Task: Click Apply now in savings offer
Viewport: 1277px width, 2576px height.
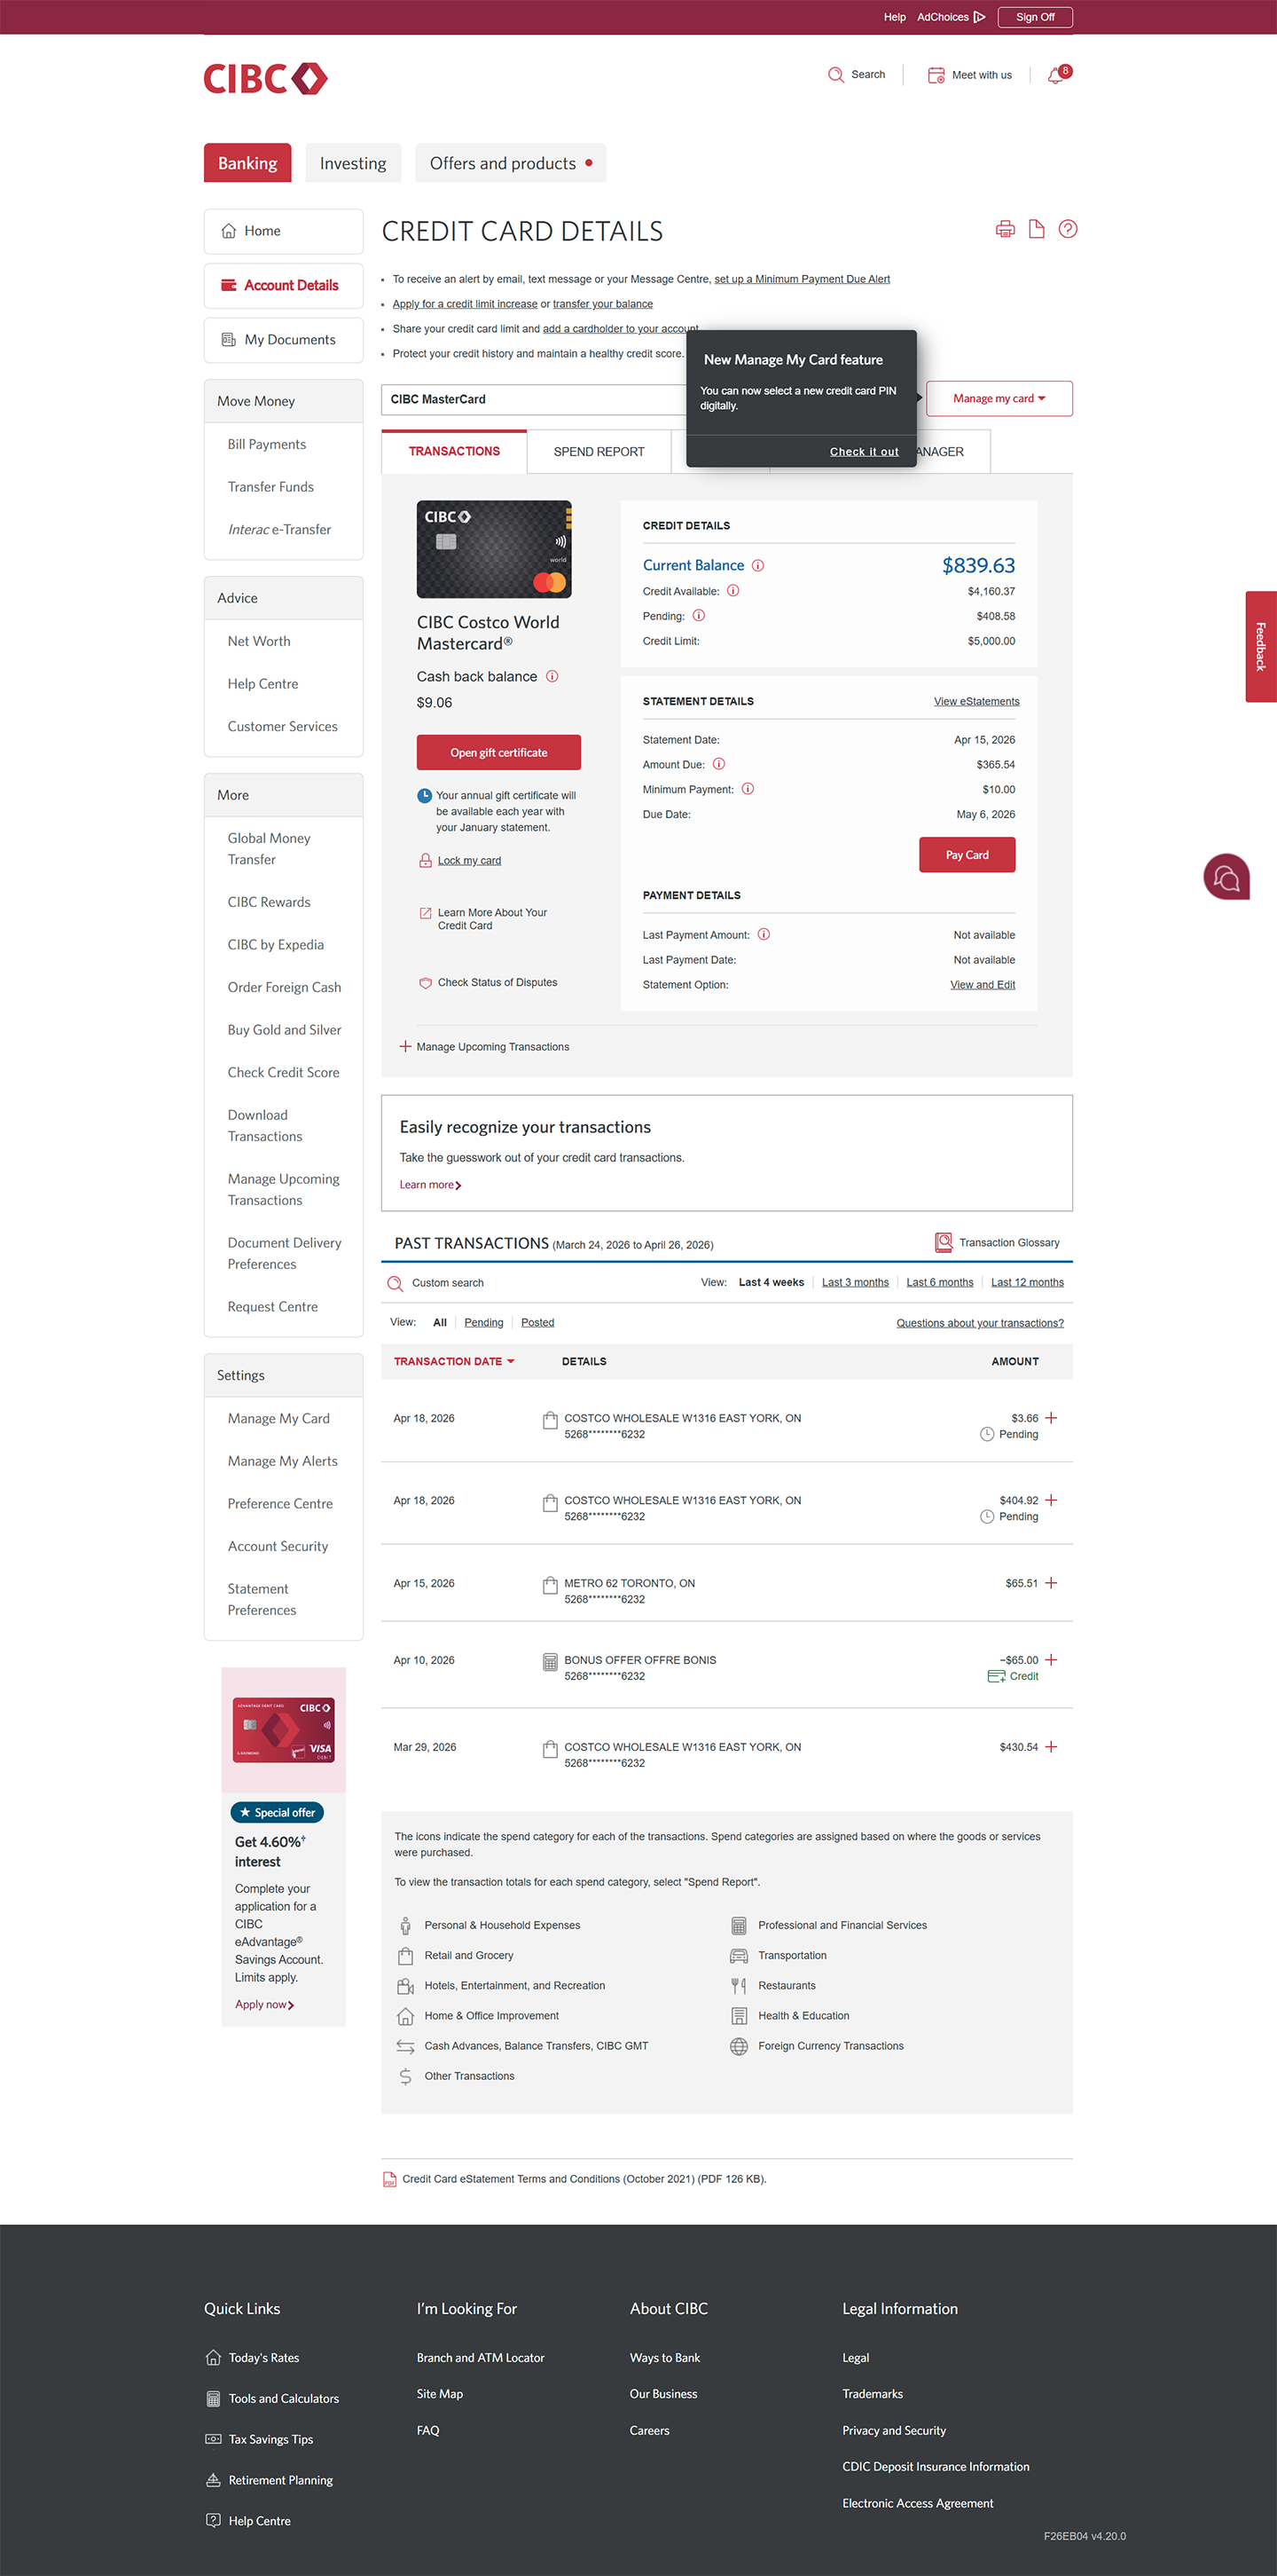Action: [x=263, y=2005]
